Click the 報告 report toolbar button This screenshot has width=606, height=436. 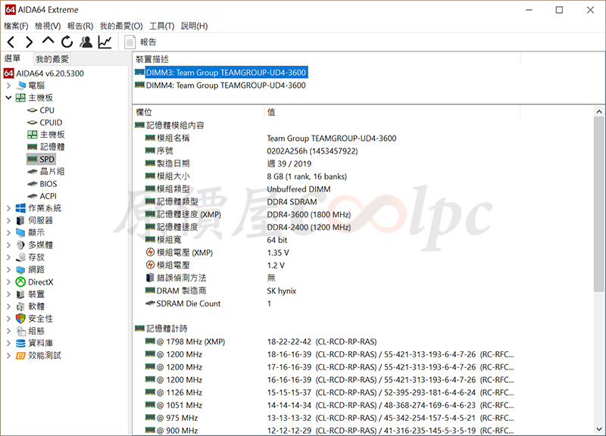click(x=140, y=42)
